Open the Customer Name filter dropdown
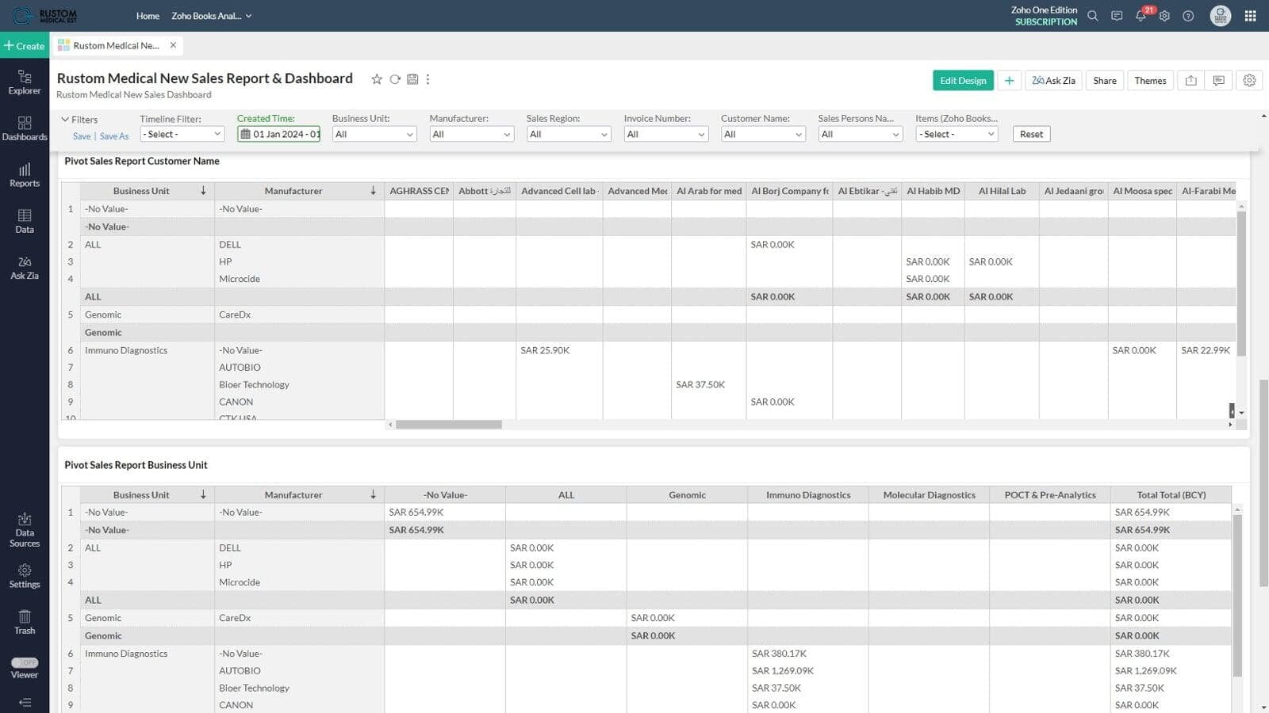 [x=763, y=134]
